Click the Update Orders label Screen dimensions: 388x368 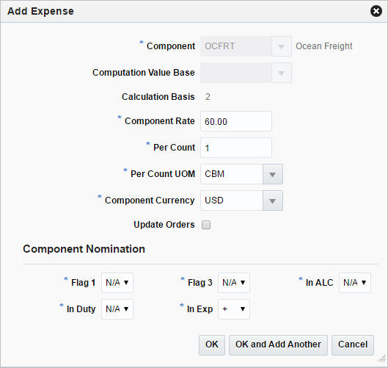click(x=164, y=225)
